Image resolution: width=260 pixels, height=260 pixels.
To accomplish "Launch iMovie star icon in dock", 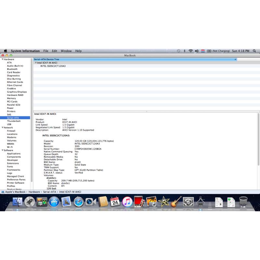I will click(164, 202).
